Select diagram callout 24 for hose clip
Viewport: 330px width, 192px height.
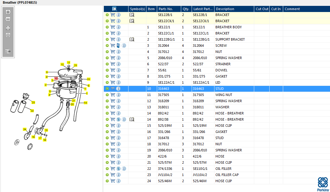[x=25, y=129]
